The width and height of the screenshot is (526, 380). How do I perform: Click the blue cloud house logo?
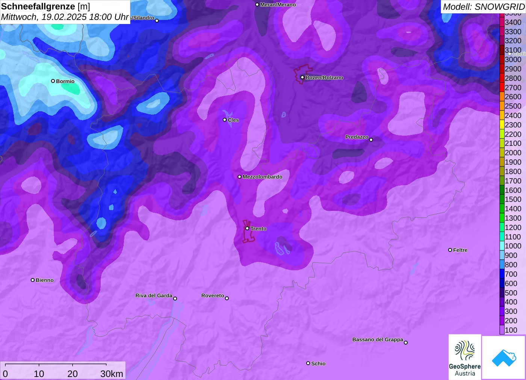click(504, 357)
